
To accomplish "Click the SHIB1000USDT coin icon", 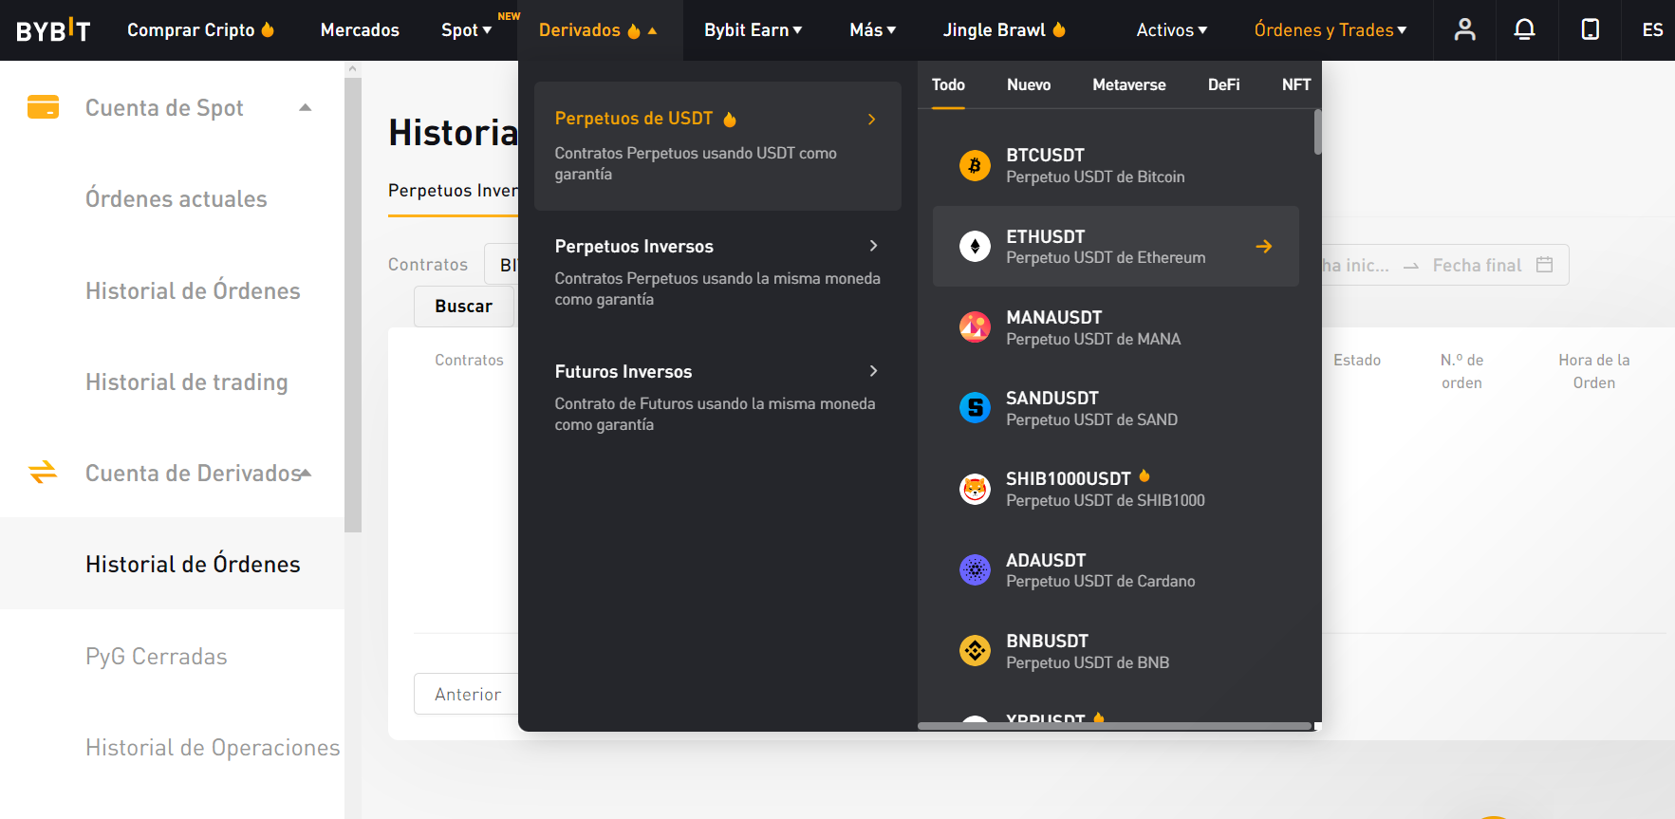I will point(975,489).
